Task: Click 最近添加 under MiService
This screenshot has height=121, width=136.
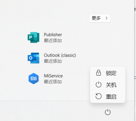Action: point(53,82)
